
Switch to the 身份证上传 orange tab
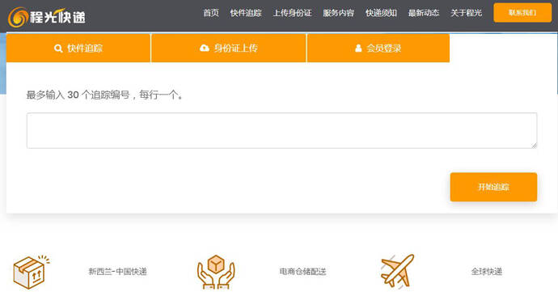229,48
